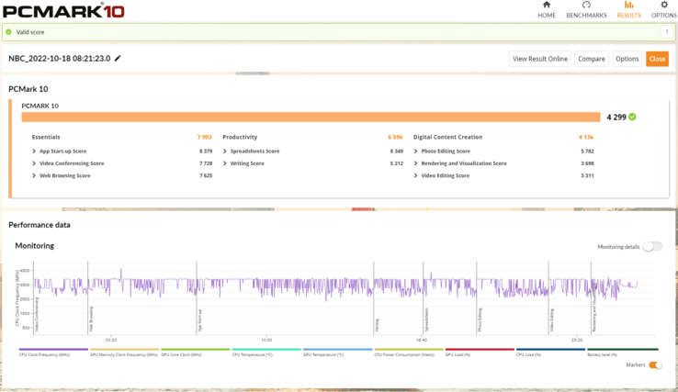Click the Spreadsheets value 8 349
Viewport: 678px width, 392px height.
click(397, 151)
